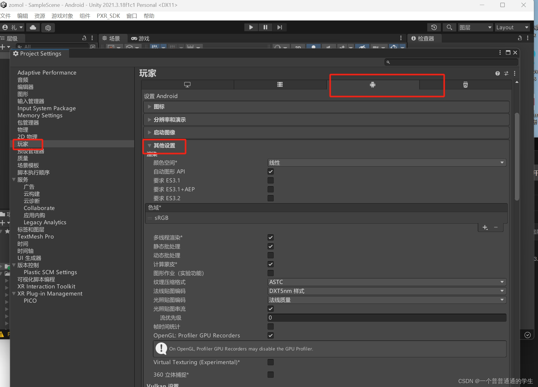Toggle the 计算蒙皮 checkbox

(x=270, y=264)
